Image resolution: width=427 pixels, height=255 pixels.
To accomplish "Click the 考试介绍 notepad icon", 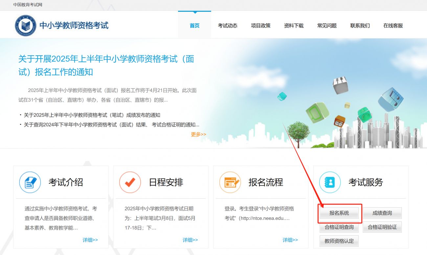I will coord(30,182).
